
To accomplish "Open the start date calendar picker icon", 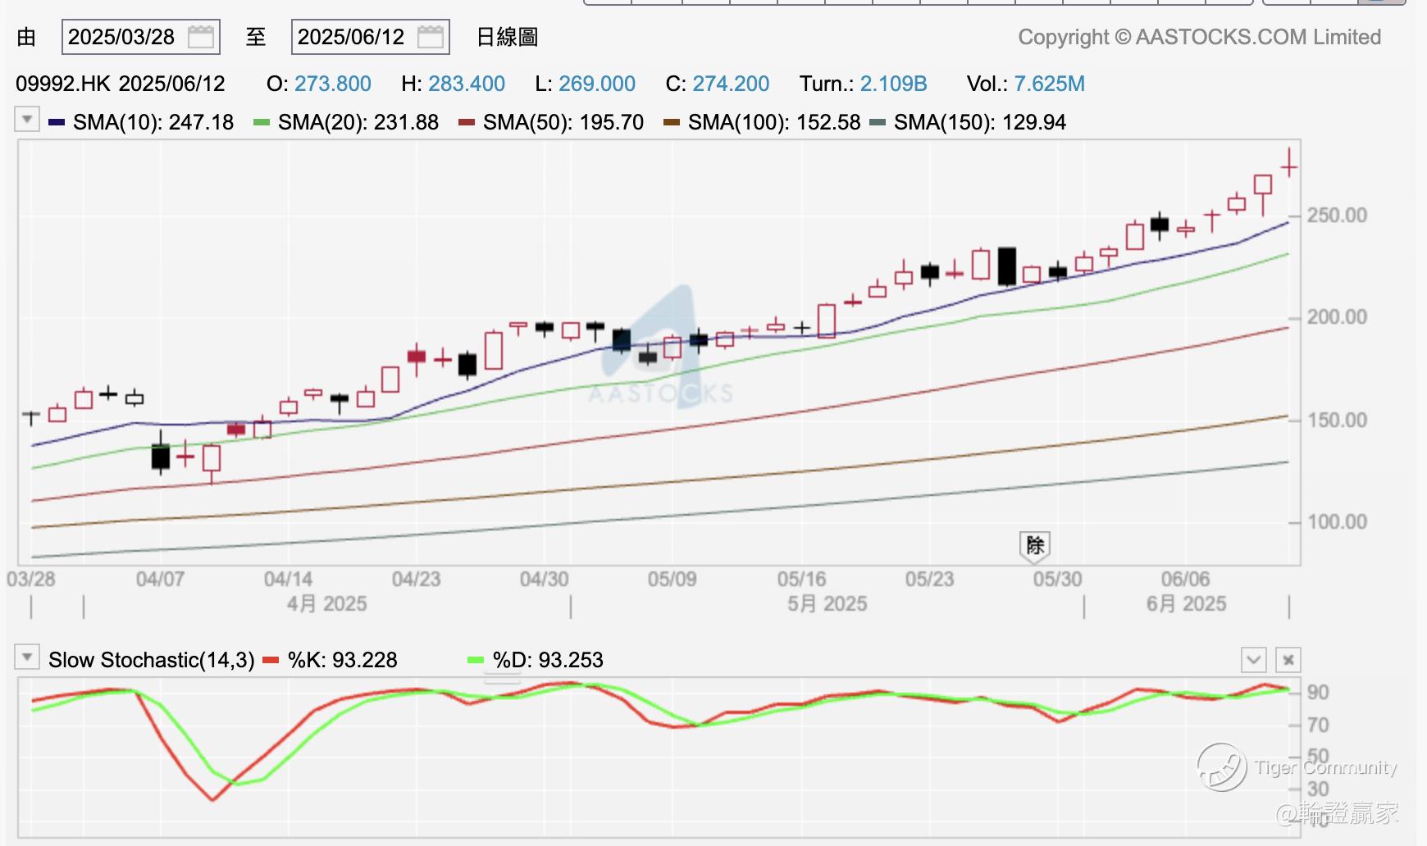I will coord(201,37).
